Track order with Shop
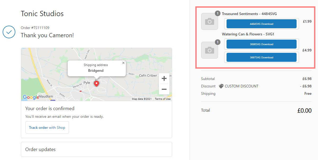 point(47,128)
